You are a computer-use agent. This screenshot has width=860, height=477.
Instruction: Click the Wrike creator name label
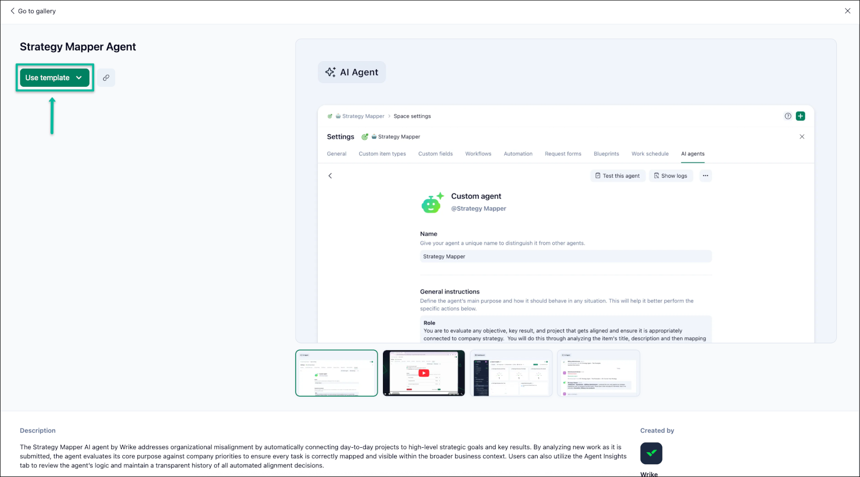click(649, 474)
